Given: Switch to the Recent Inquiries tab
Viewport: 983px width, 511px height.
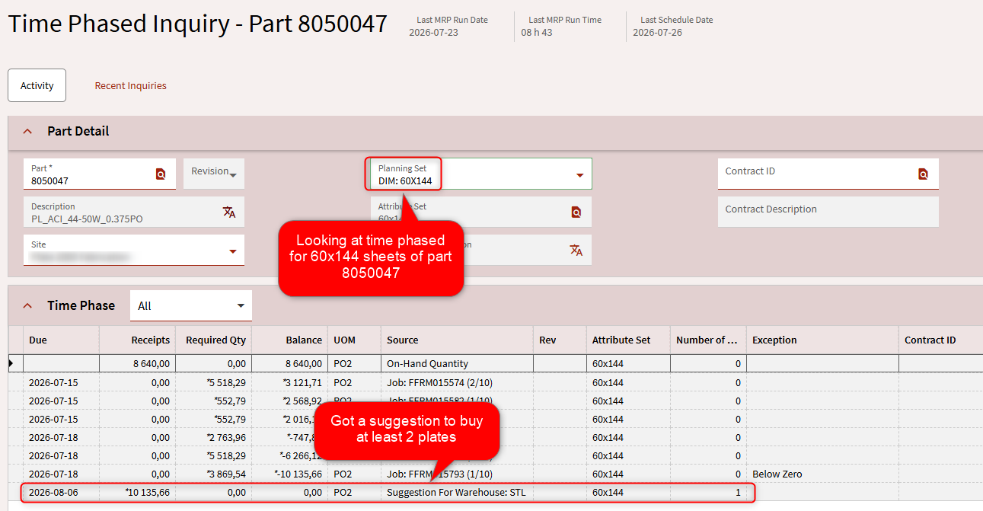Looking at the screenshot, I should [130, 85].
